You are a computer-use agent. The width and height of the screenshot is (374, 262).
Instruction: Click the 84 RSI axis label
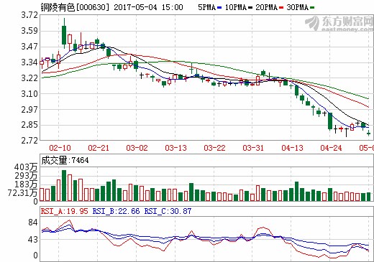[x=33, y=223]
